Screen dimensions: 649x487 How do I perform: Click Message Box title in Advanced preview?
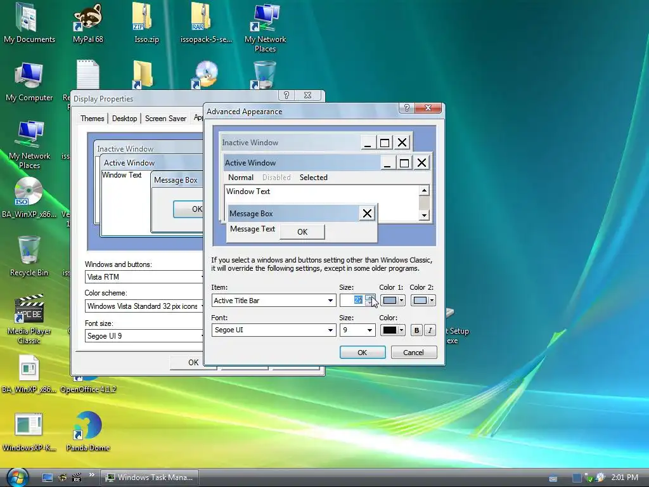pos(251,214)
